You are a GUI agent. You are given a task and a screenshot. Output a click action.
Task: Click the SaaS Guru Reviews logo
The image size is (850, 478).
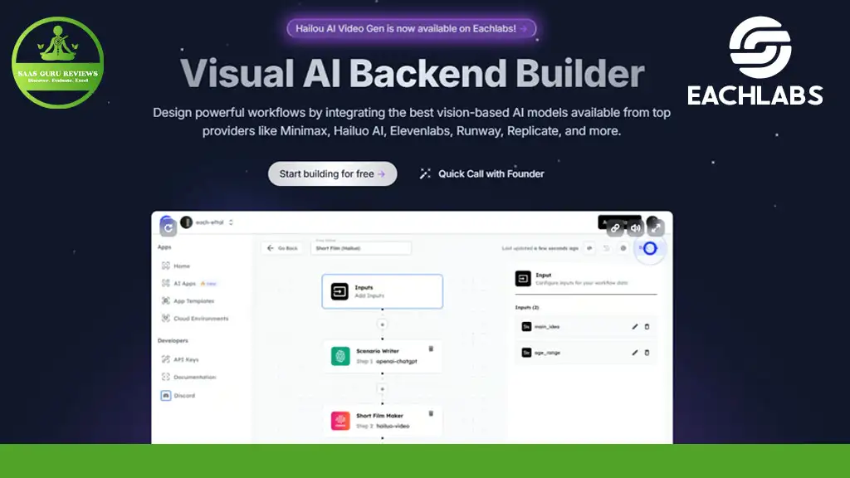tap(57, 62)
